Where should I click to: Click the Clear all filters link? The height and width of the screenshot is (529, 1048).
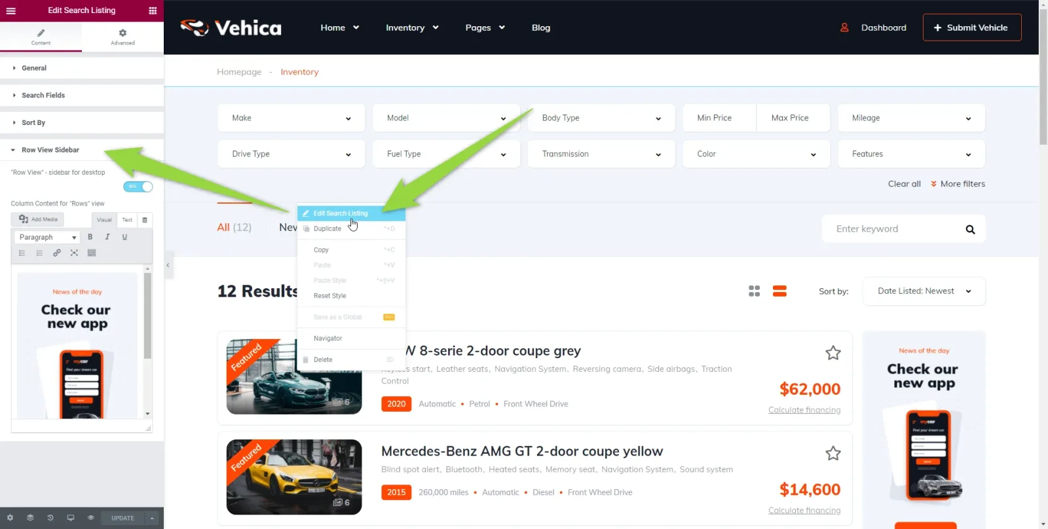904,184
